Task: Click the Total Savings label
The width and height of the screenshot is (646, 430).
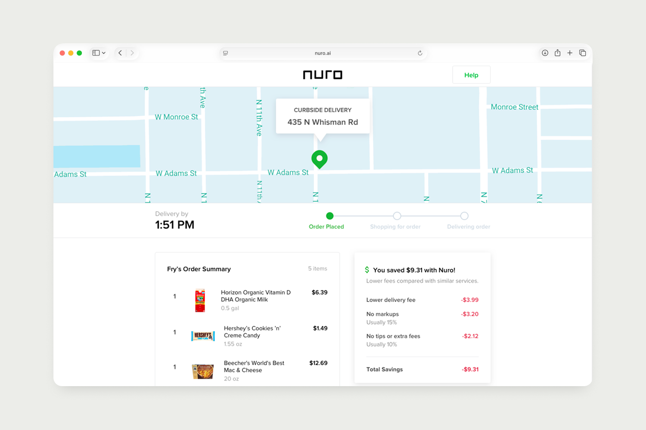Action: coord(385,369)
